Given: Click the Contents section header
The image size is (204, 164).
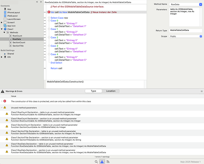Looking at the screenshot, I should (5, 6).
